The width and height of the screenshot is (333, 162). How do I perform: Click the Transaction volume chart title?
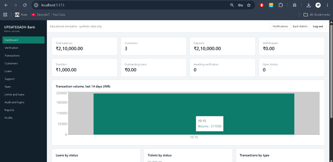click(83, 86)
